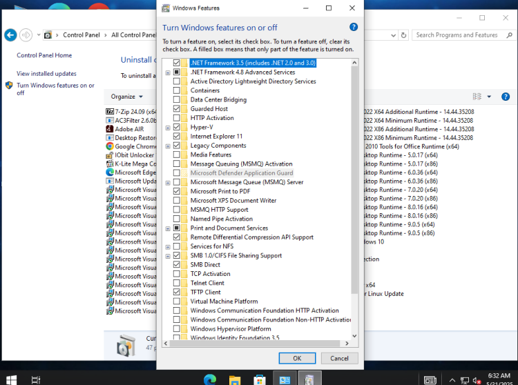Uncheck Guarded Host checkbox
Viewport: 518px width, 385px height.
[x=176, y=108]
